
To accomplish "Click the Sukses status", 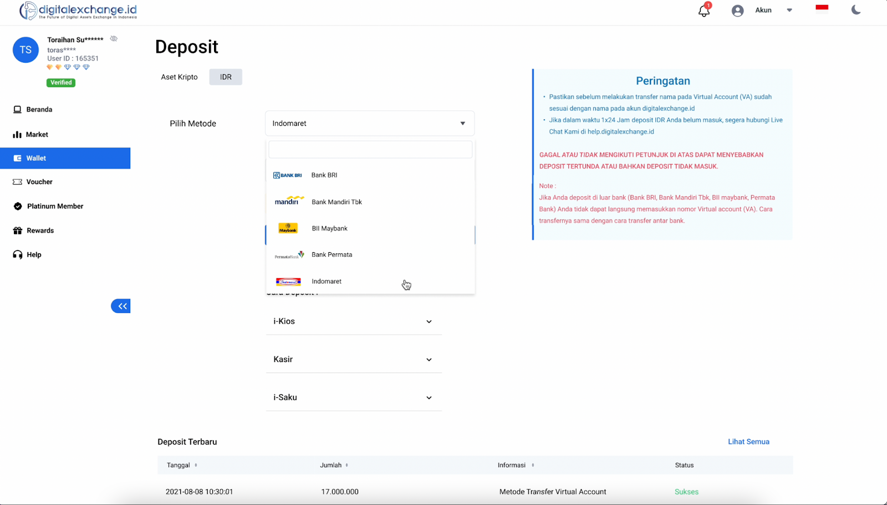I will pyautogui.click(x=686, y=492).
